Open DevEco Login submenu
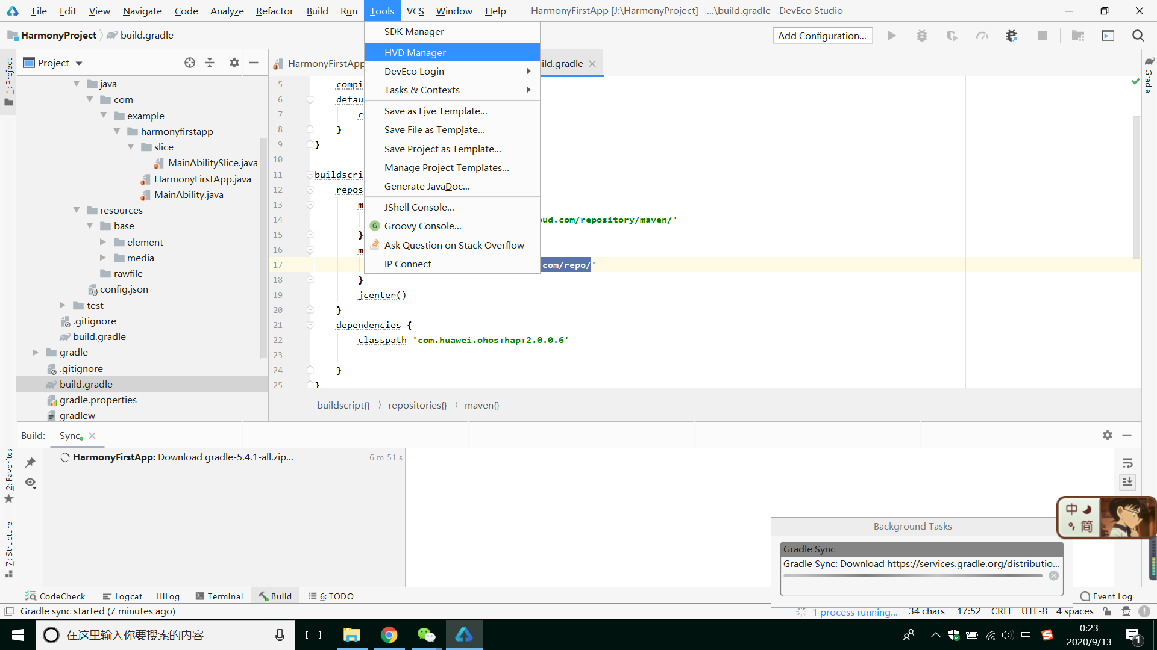 [452, 71]
